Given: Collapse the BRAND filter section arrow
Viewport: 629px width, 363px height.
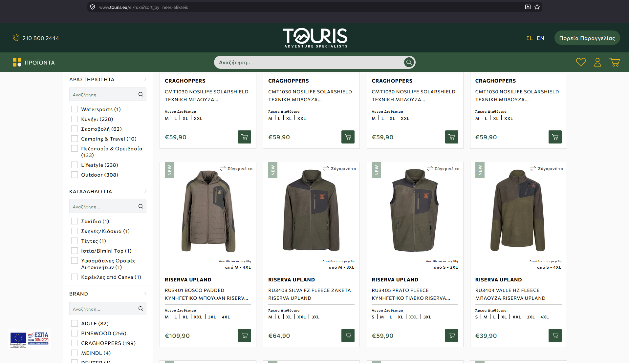Looking at the screenshot, I should click(145, 294).
